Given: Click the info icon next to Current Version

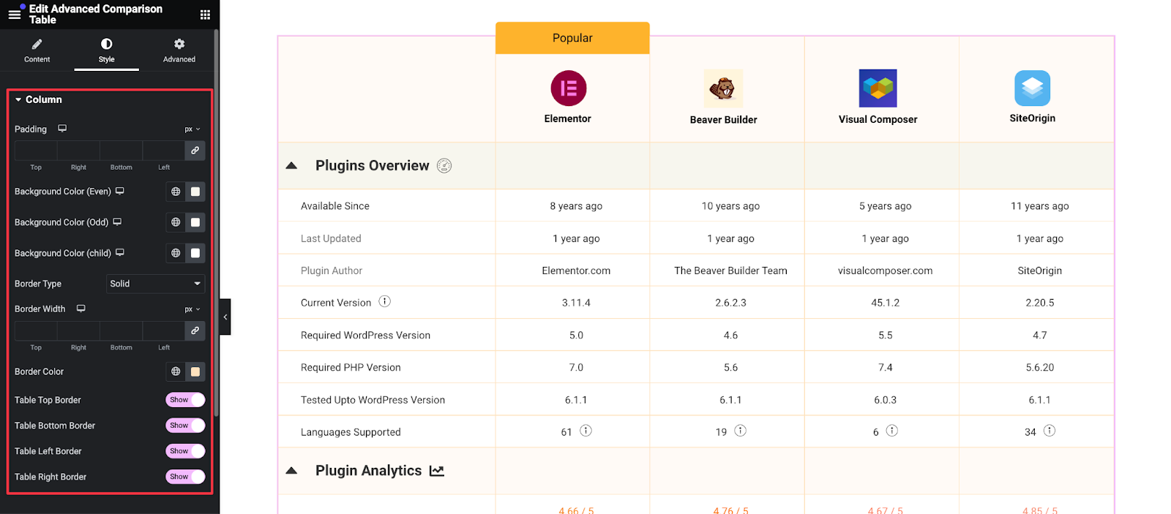Looking at the screenshot, I should [384, 301].
